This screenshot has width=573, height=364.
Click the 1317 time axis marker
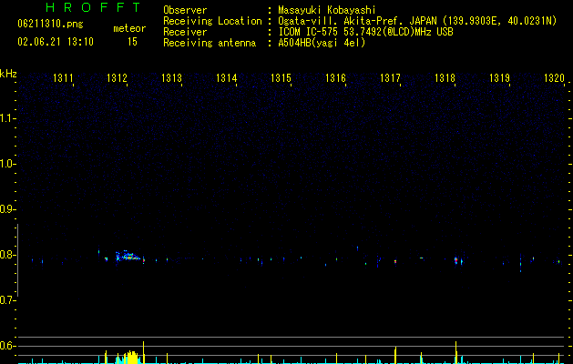coord(390,77)
